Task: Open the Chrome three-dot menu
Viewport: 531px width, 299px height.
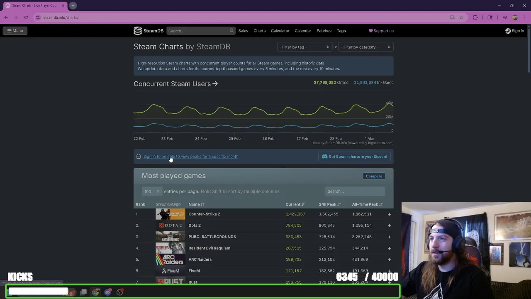Action: pos(525,17)
